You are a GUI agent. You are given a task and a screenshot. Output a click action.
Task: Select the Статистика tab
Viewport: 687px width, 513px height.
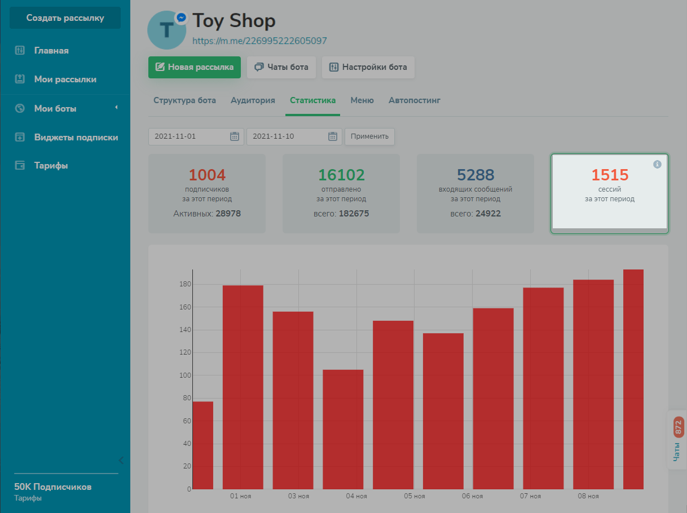tap(312, 100)
